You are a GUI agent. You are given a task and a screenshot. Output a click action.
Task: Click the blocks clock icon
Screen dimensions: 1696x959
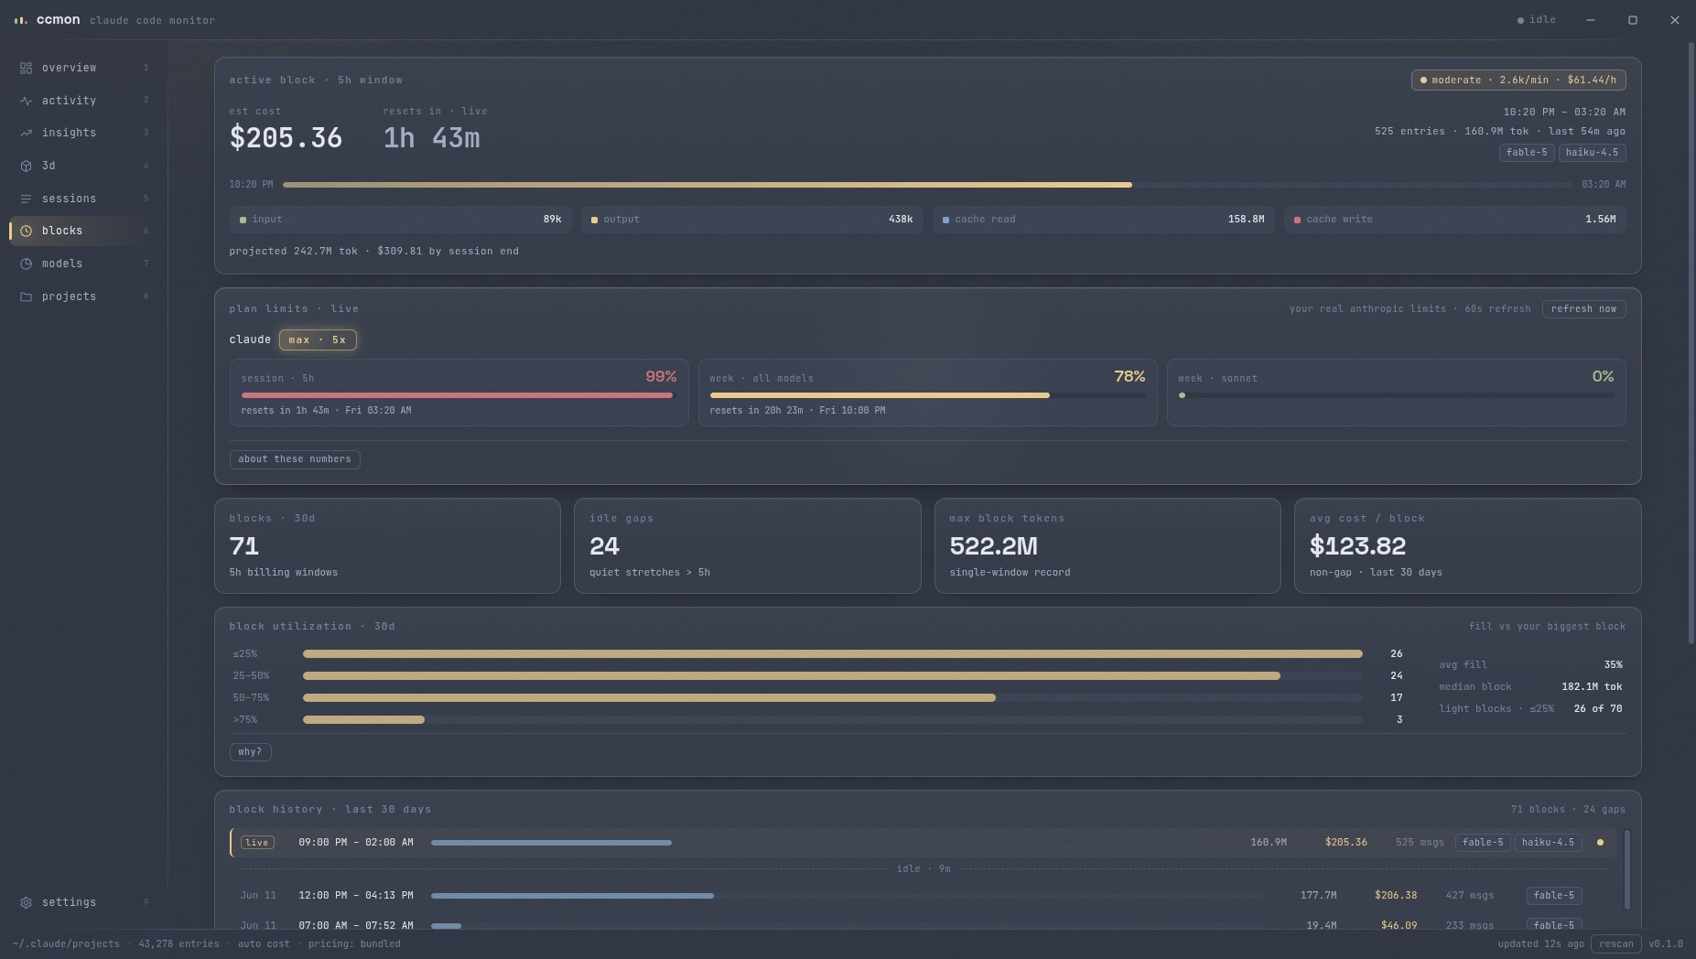26,231
